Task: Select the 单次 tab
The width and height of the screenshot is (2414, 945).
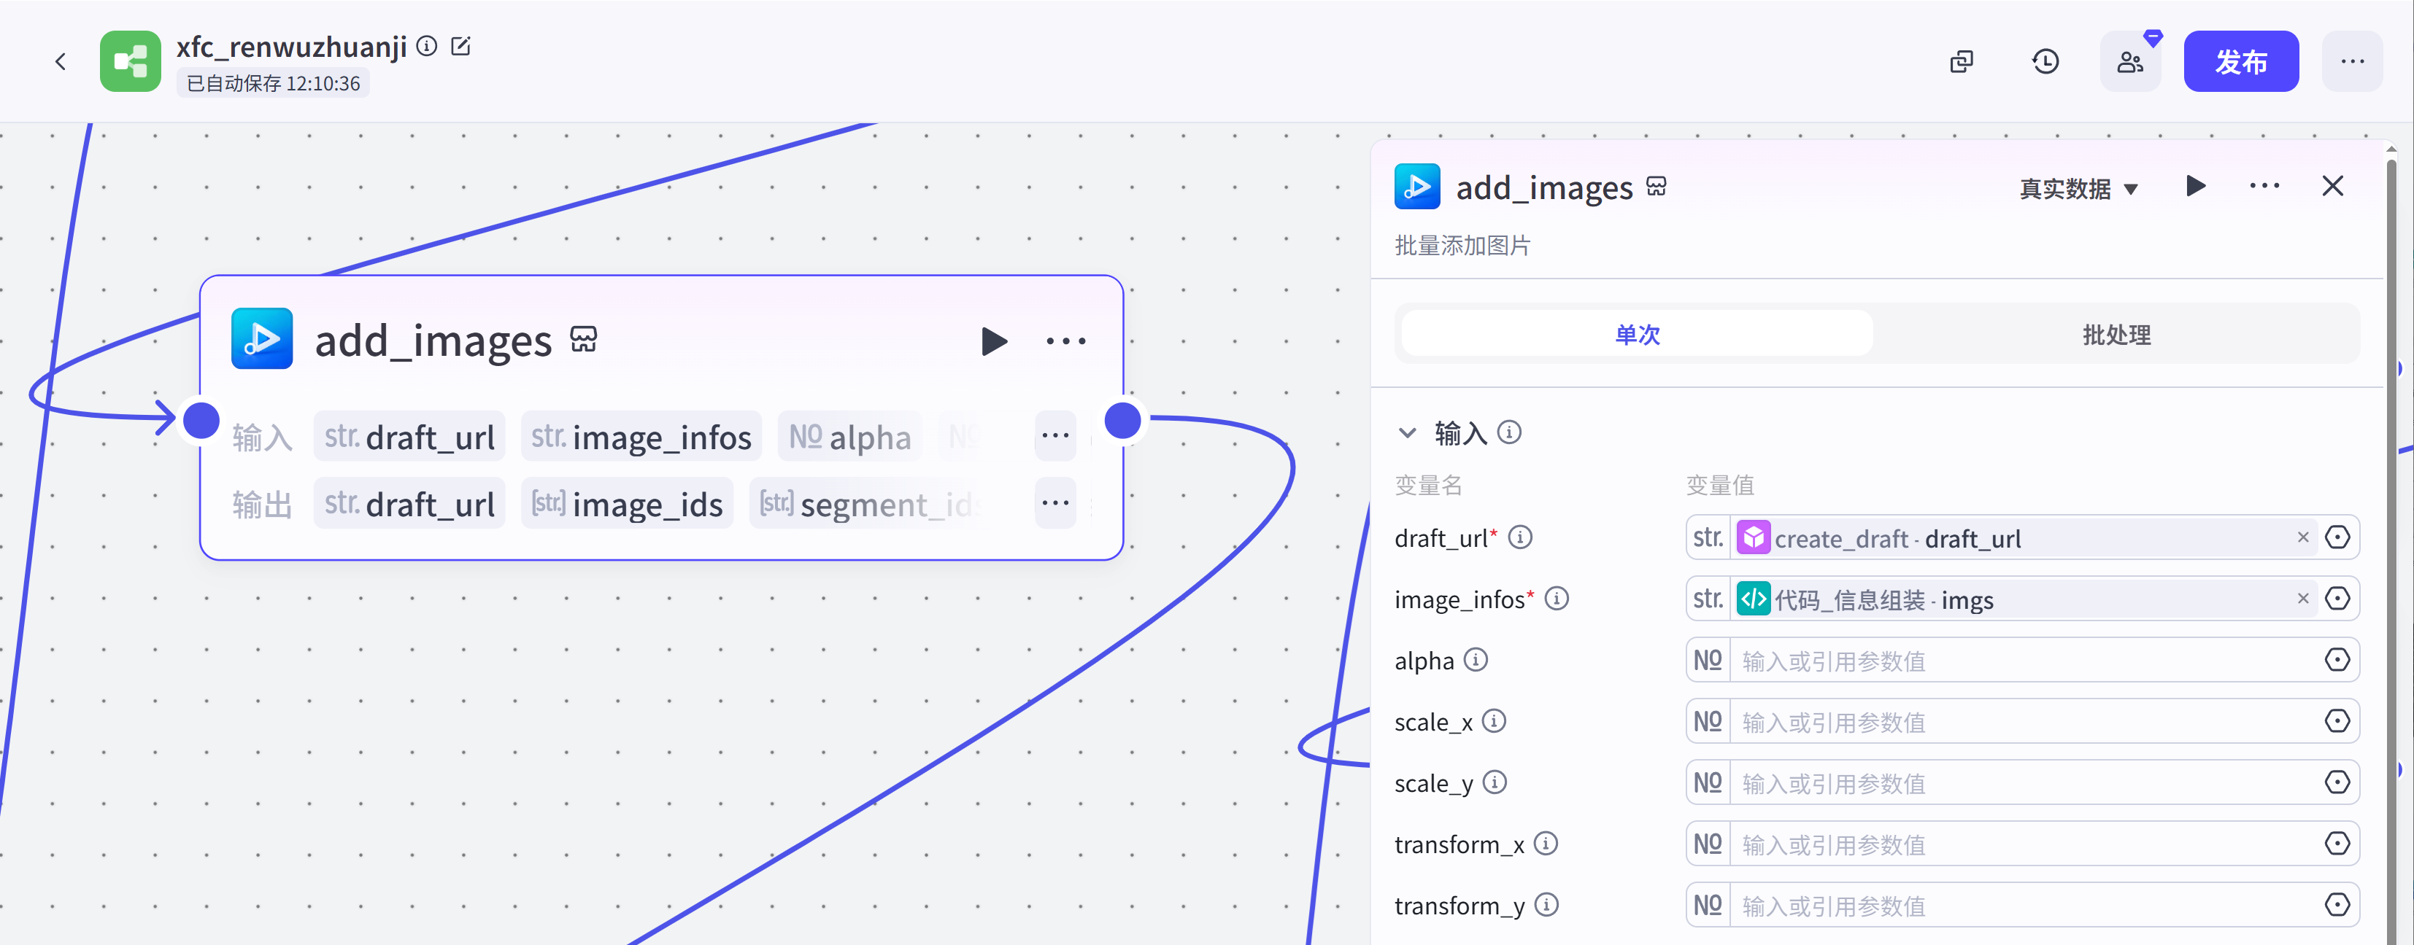Action: coord(1636,335)
